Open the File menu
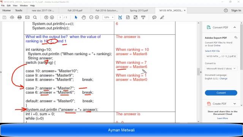This screenshot has height=137, width=243. click(3, 5)
